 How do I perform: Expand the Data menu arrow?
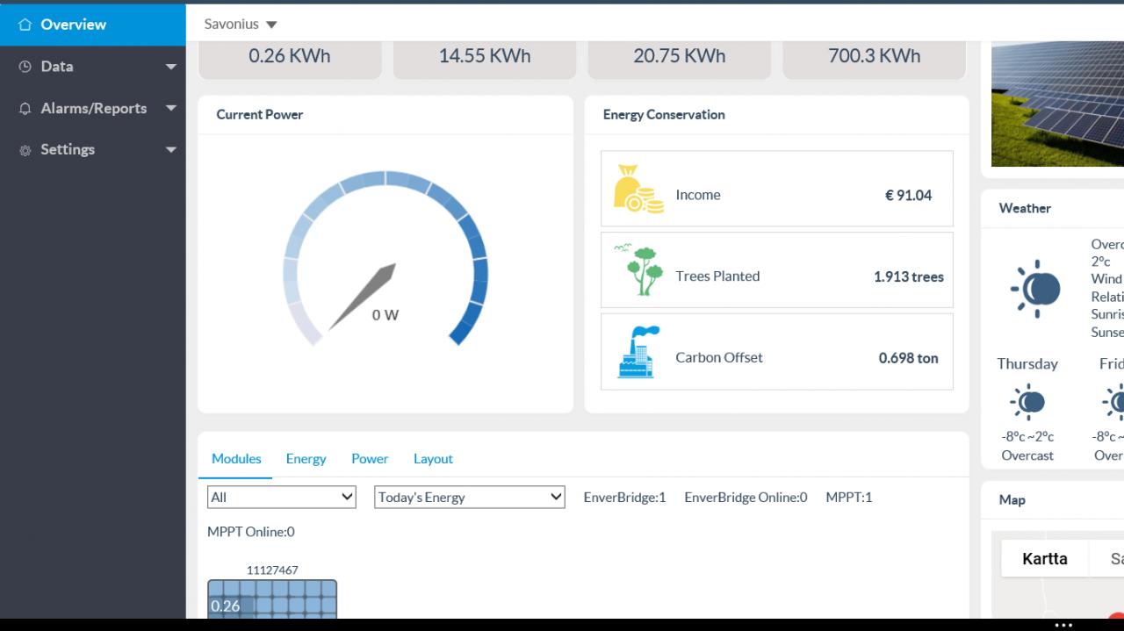coord(171,67)
